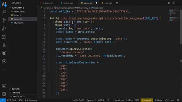Image resolution: width=182 pixels, height=102 pixels.
Task: Toggle Ninja status item
Action: click(158, 100)
